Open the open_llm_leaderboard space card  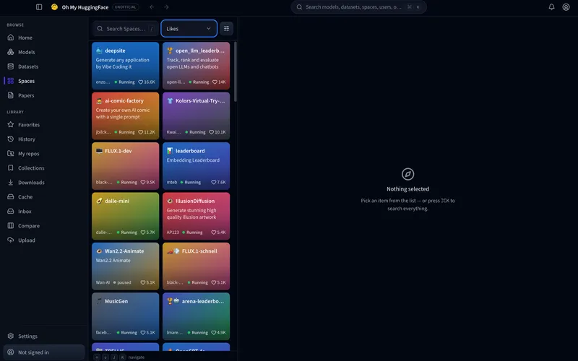[196, 66]
